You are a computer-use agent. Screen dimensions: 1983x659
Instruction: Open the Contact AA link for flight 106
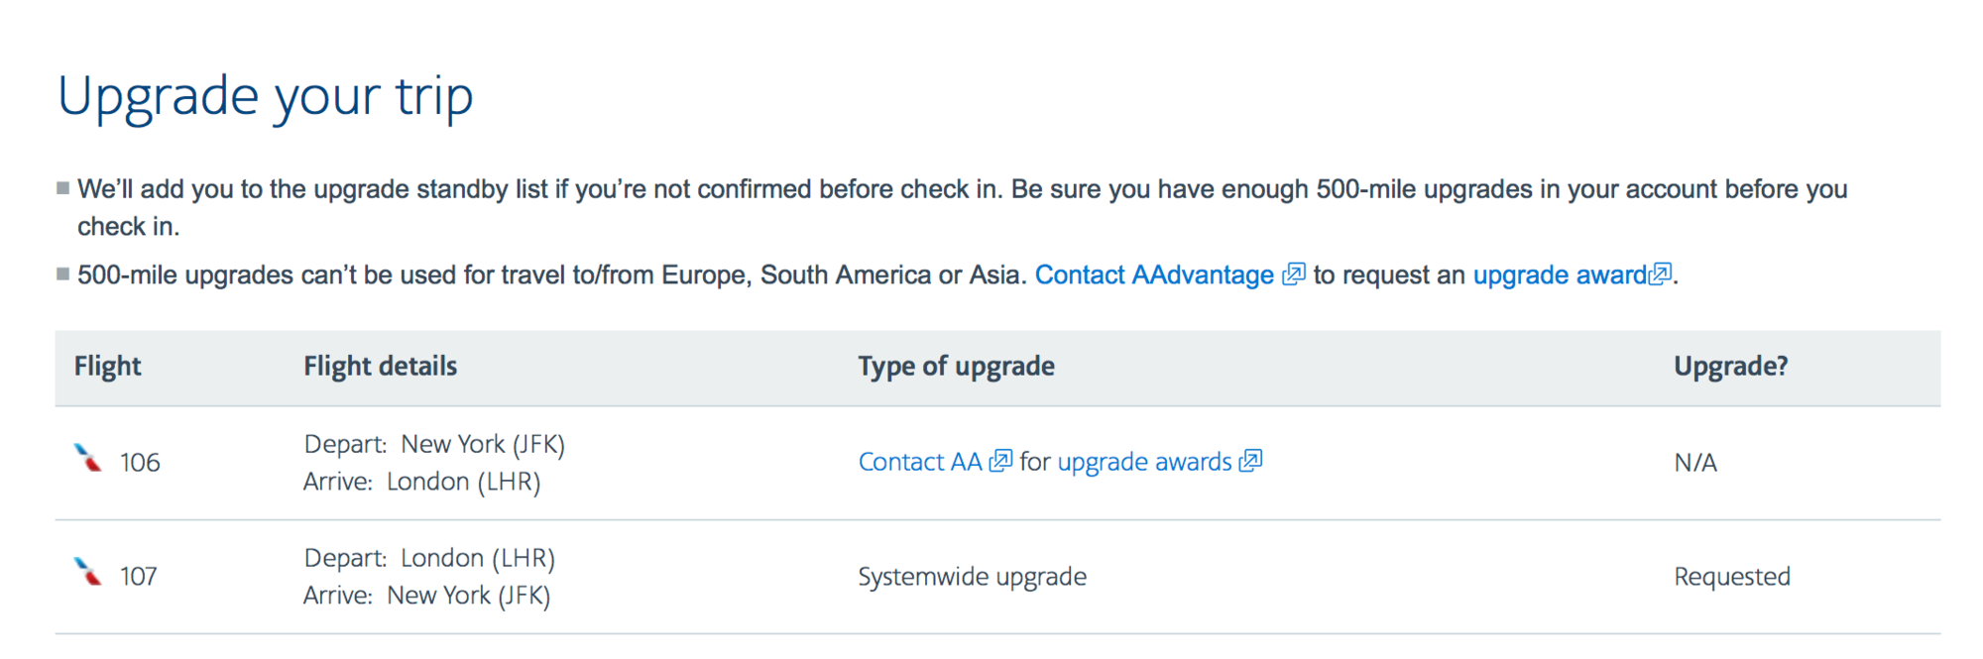[x=919, y=462]
